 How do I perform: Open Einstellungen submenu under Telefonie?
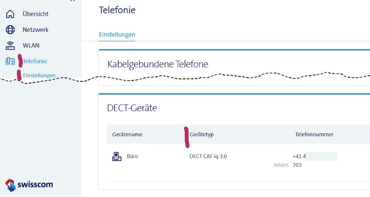(x=39, y=76)
